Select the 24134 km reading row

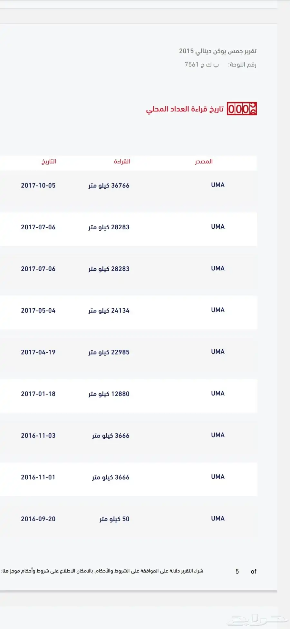(129, 310)
